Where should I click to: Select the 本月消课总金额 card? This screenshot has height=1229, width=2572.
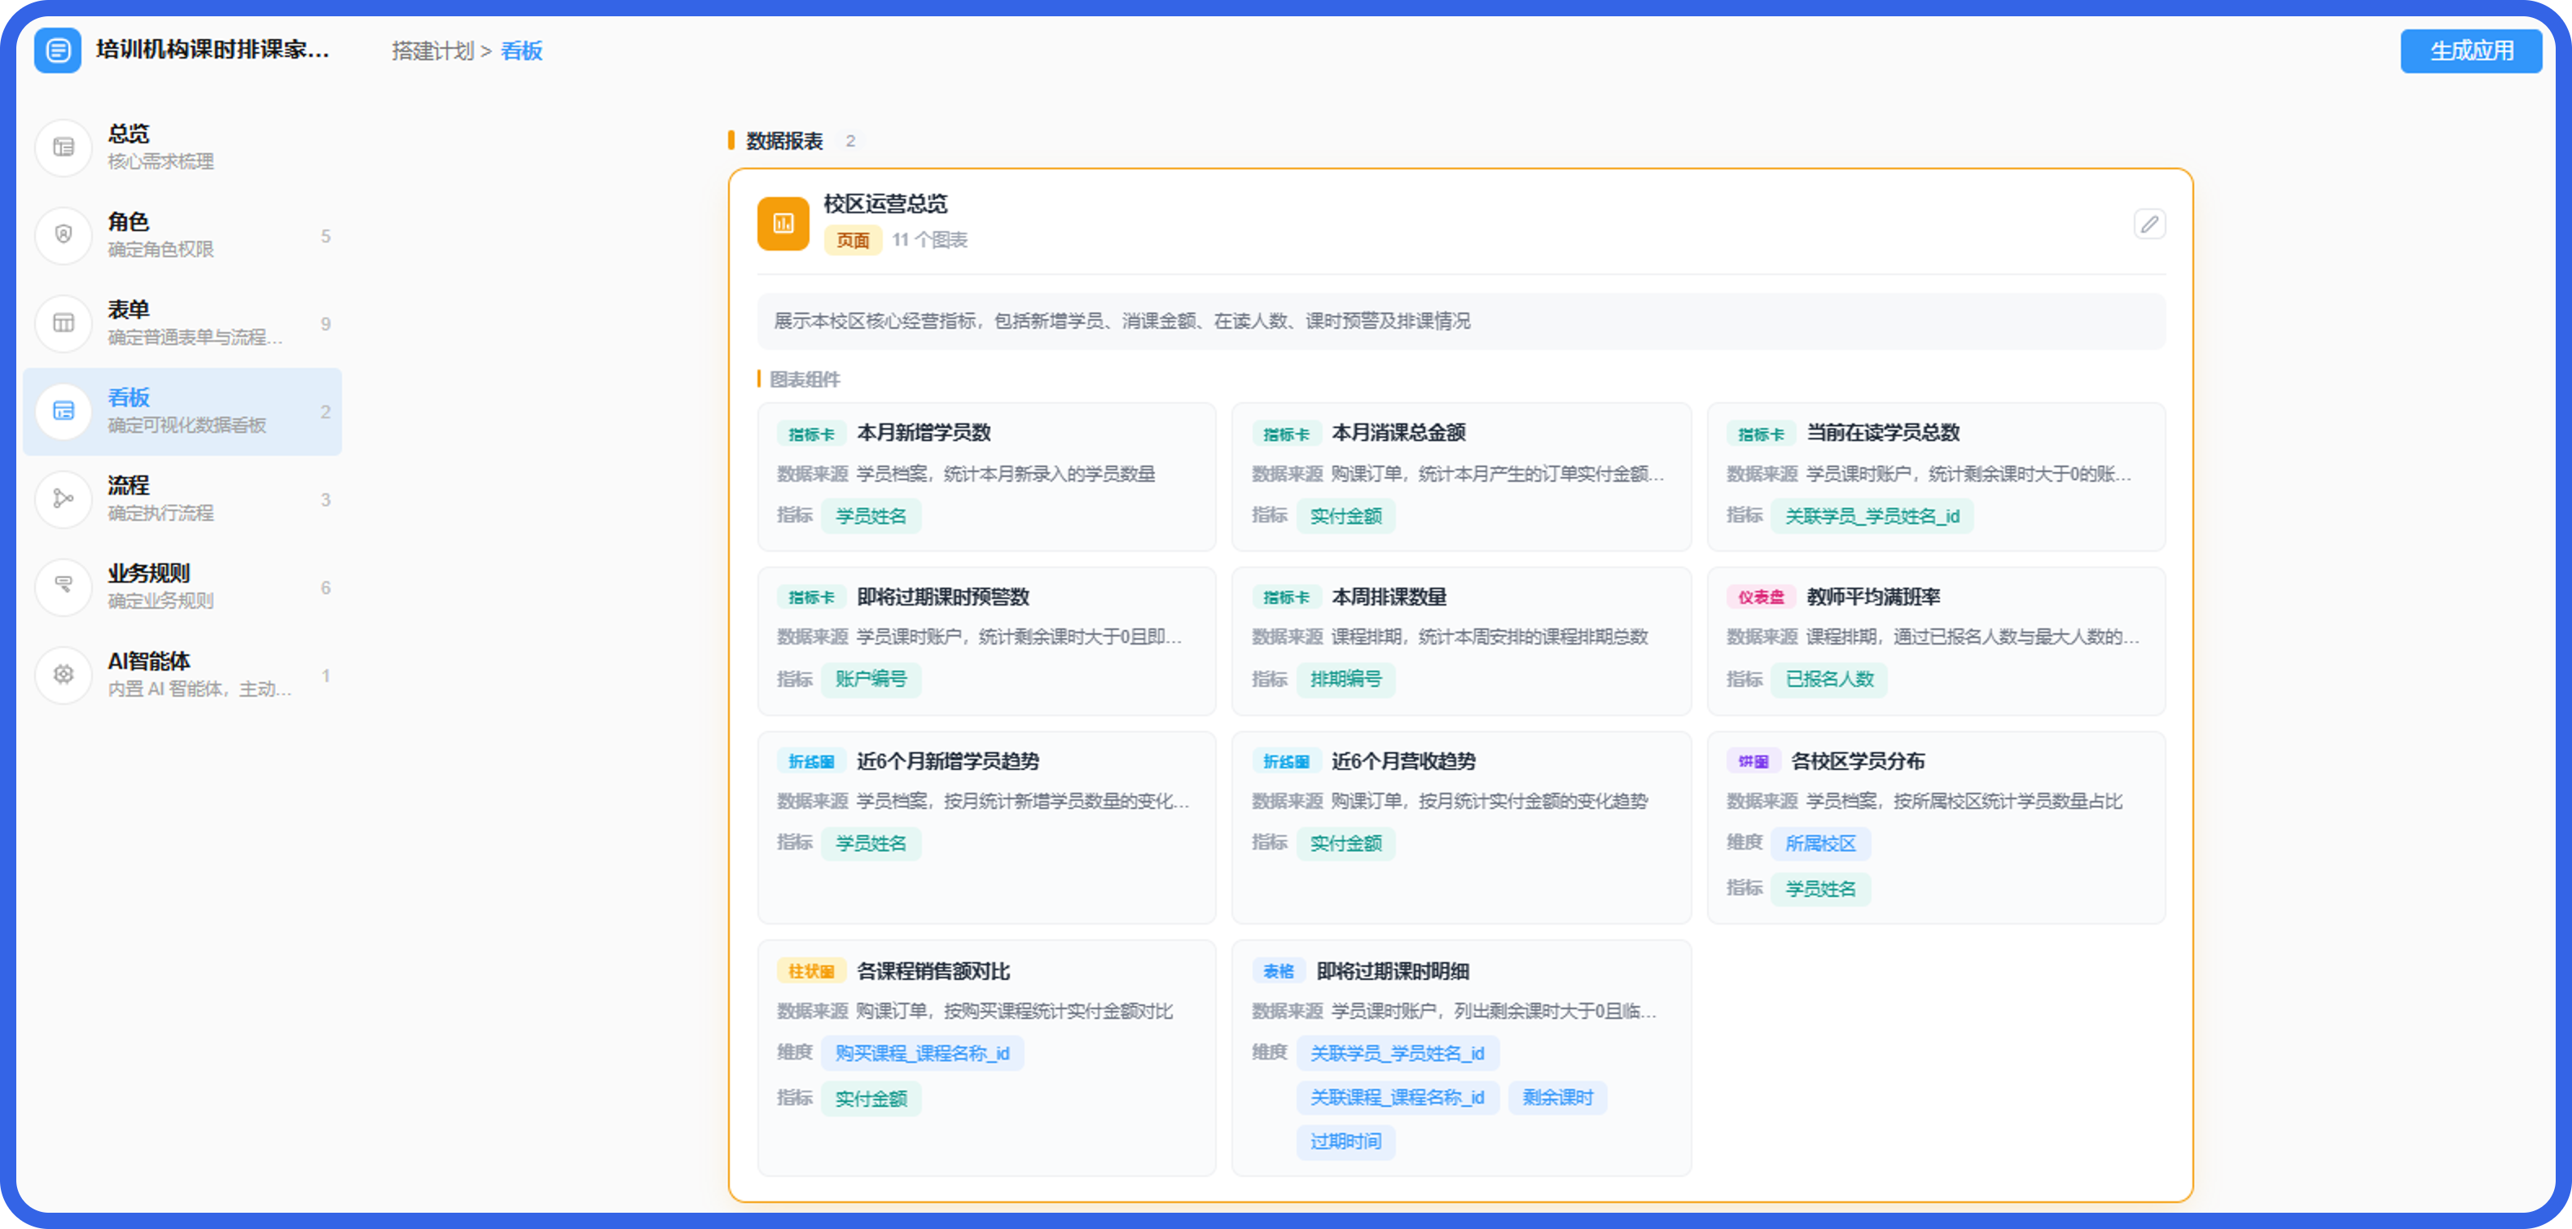(x=1461, y=477)
